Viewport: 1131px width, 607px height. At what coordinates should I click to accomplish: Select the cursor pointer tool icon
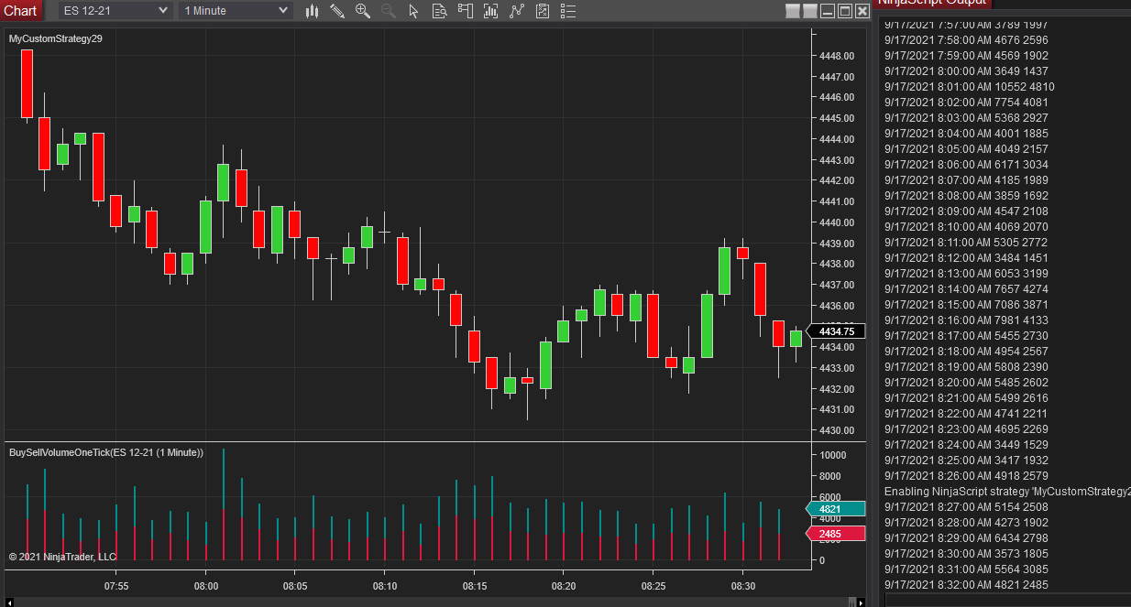click(x=413, y=11)
